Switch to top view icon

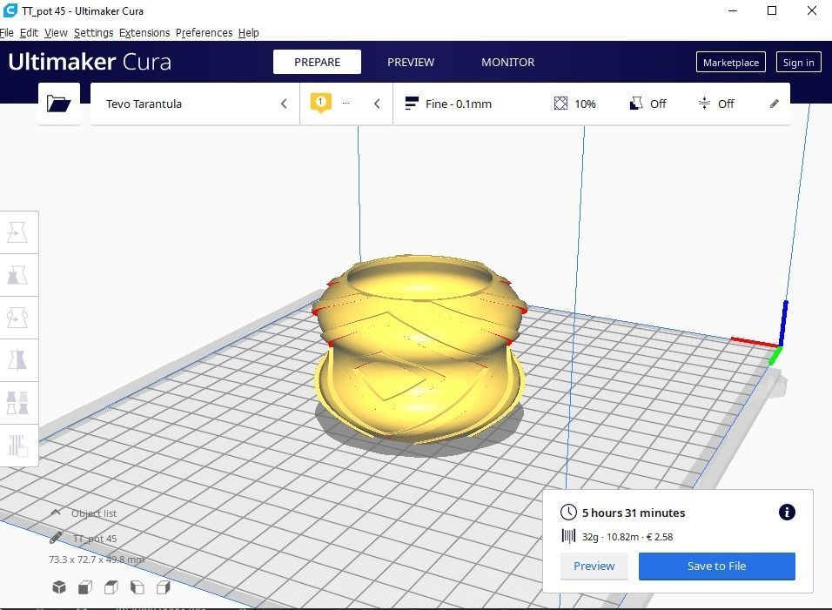(x=111, y=587)
